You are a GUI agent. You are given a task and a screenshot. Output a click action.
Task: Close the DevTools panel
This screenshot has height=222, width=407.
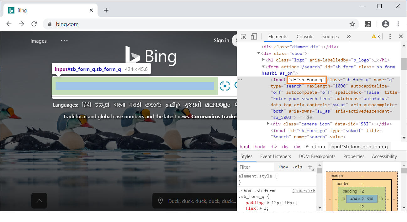[401, 37]
